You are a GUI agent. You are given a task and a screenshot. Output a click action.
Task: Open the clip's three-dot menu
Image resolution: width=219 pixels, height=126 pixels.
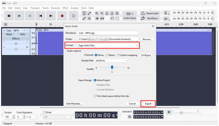(209, 30)
